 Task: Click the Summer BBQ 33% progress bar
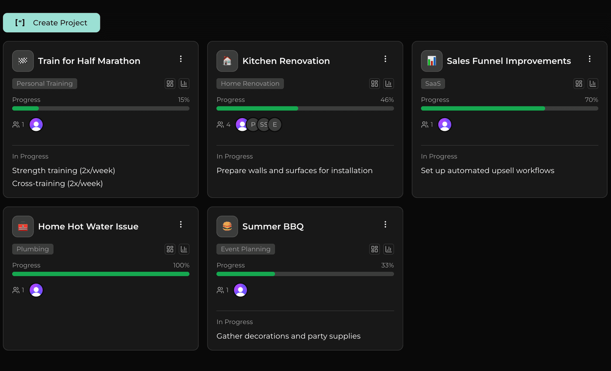pyautogui.click(x=305, y=274)
